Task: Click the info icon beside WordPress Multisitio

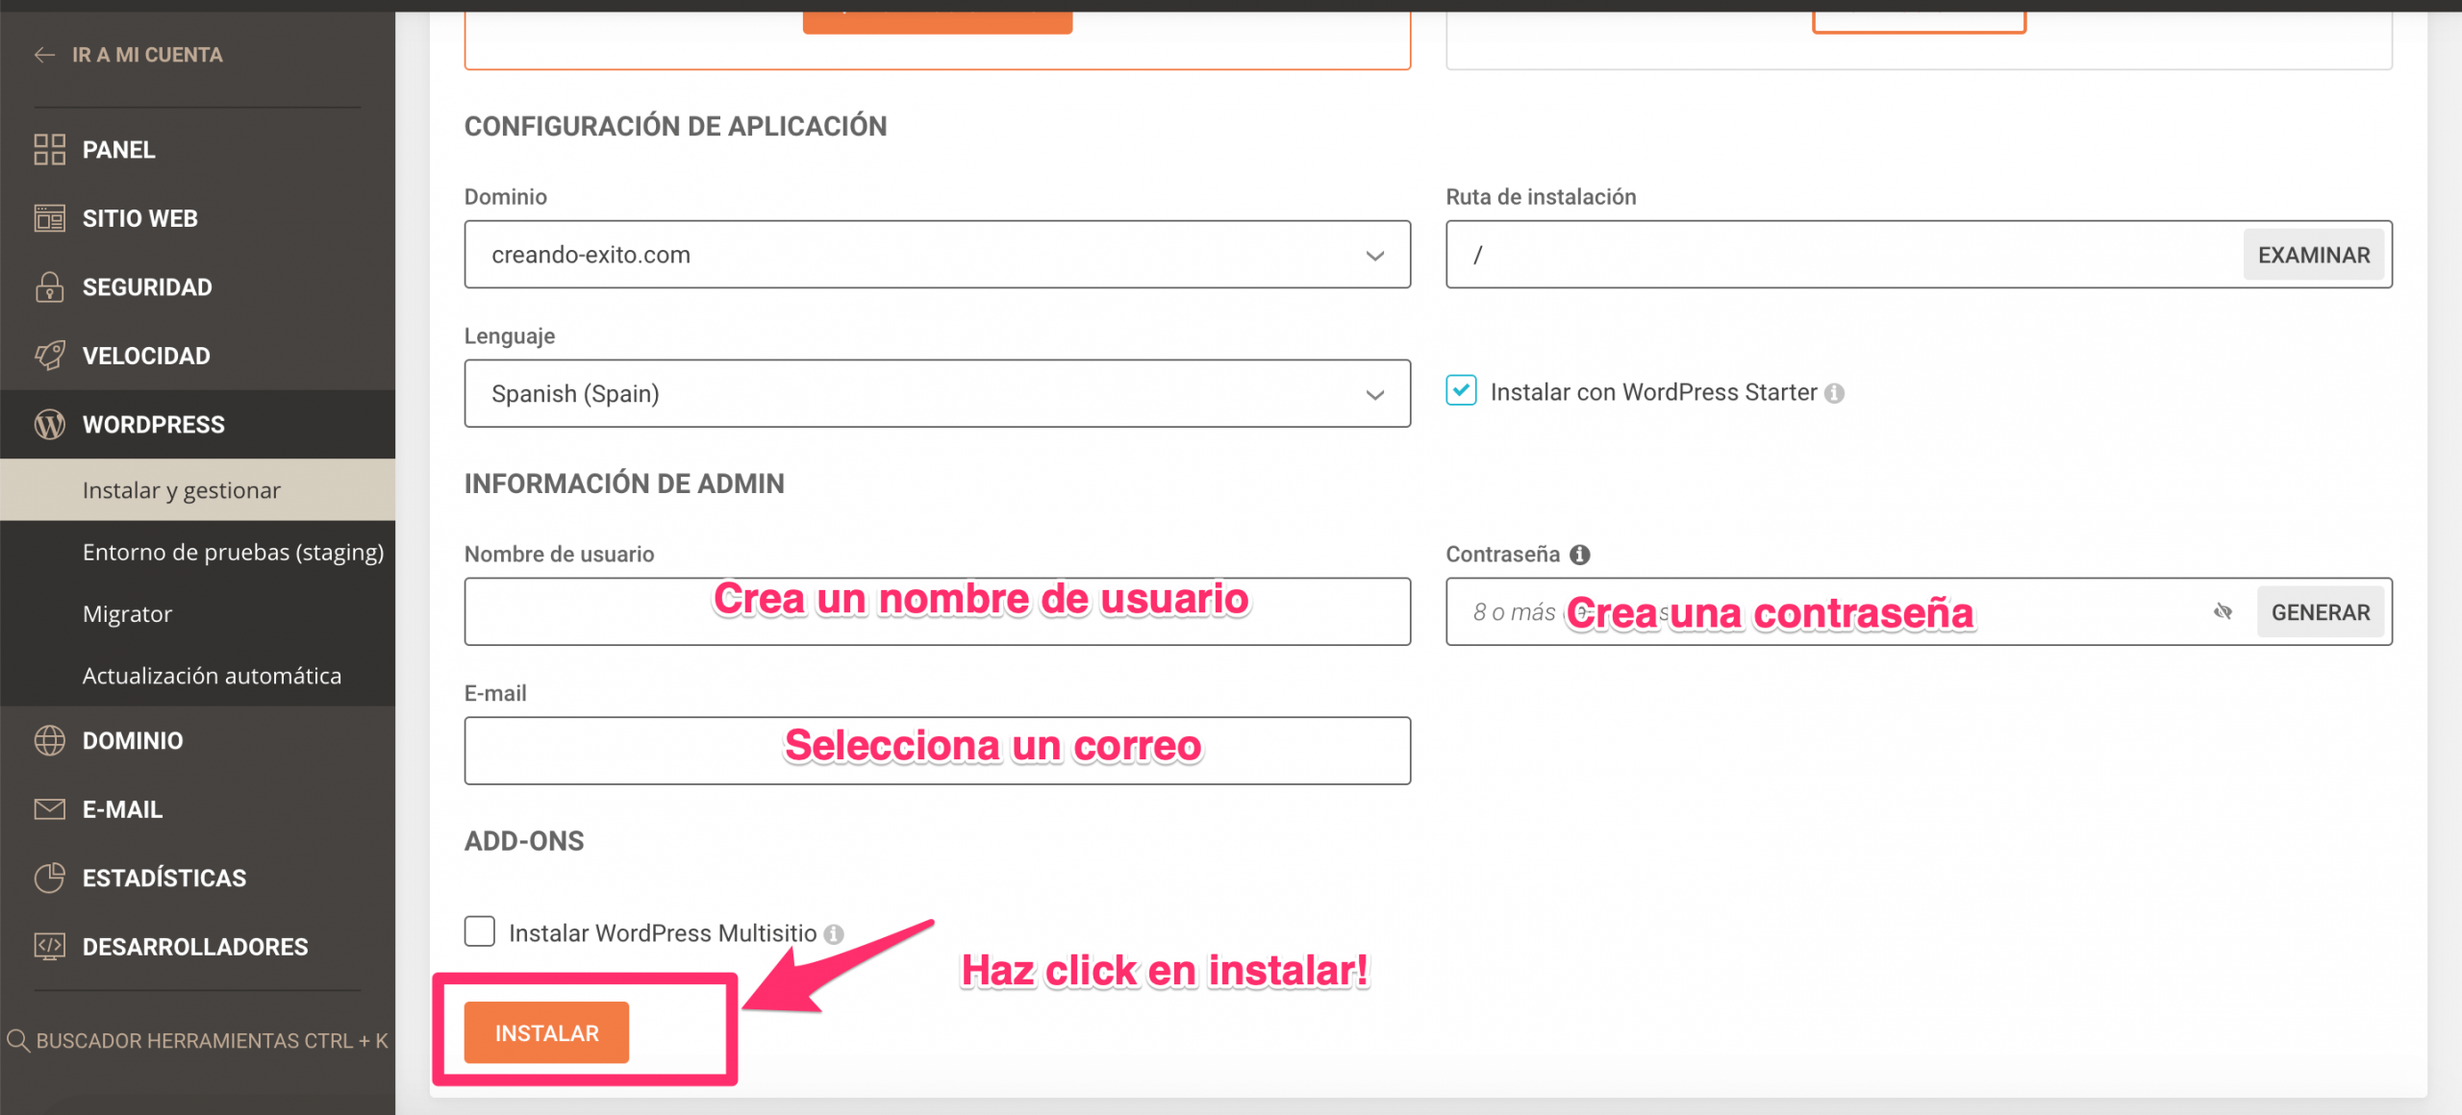Action: (834, 934)
